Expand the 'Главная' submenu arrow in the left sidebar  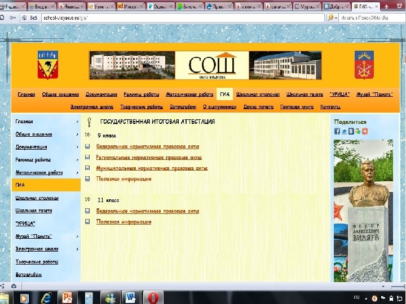pos(77,122)
